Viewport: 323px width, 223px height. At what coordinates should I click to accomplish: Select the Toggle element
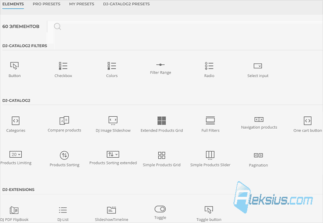(x=160, y=212)
